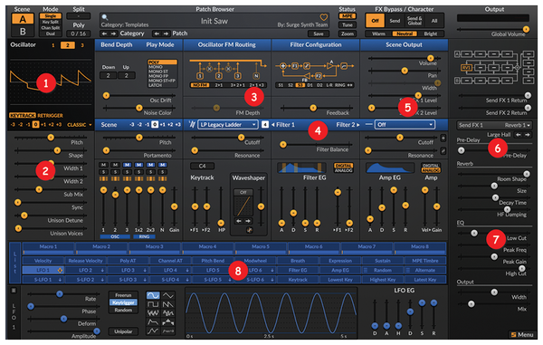Viewport: 543px width, 345px height.
Task: Click the Menu icon at bottom right
Action: point(513,335)
